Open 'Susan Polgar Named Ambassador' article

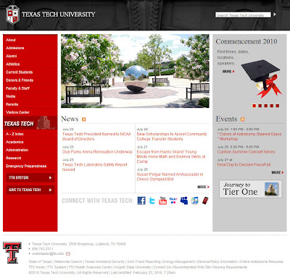pyautogui.click(x=170, y=177)
